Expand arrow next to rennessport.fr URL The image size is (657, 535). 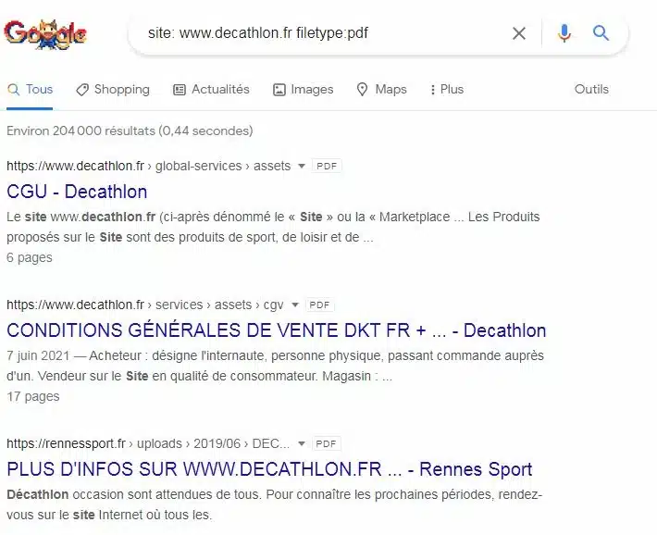coord(302,443)
